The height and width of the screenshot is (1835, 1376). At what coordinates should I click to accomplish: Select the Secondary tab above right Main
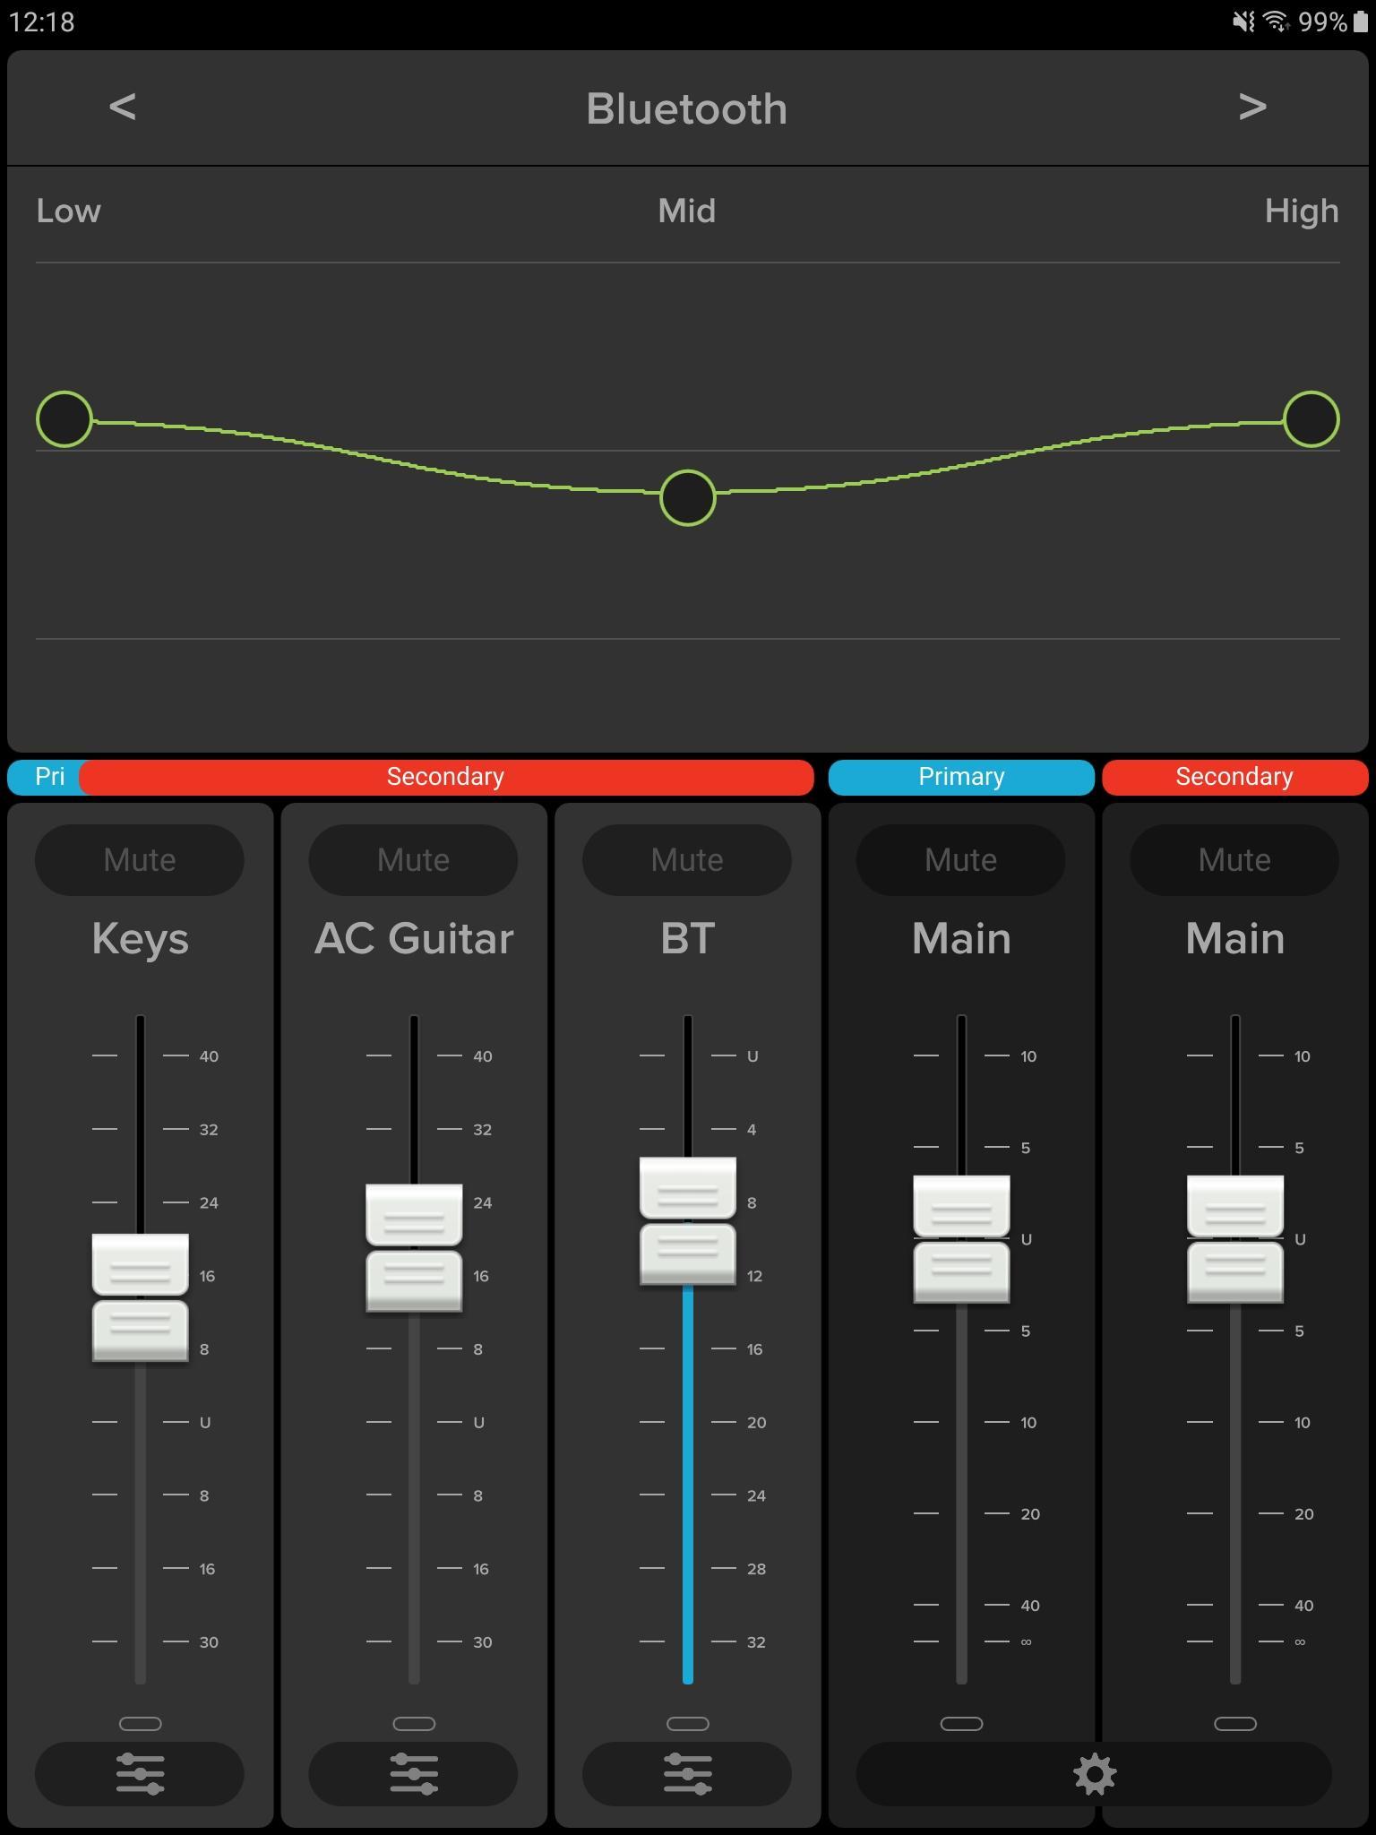pyautogui.click(x=1235, y=777)
